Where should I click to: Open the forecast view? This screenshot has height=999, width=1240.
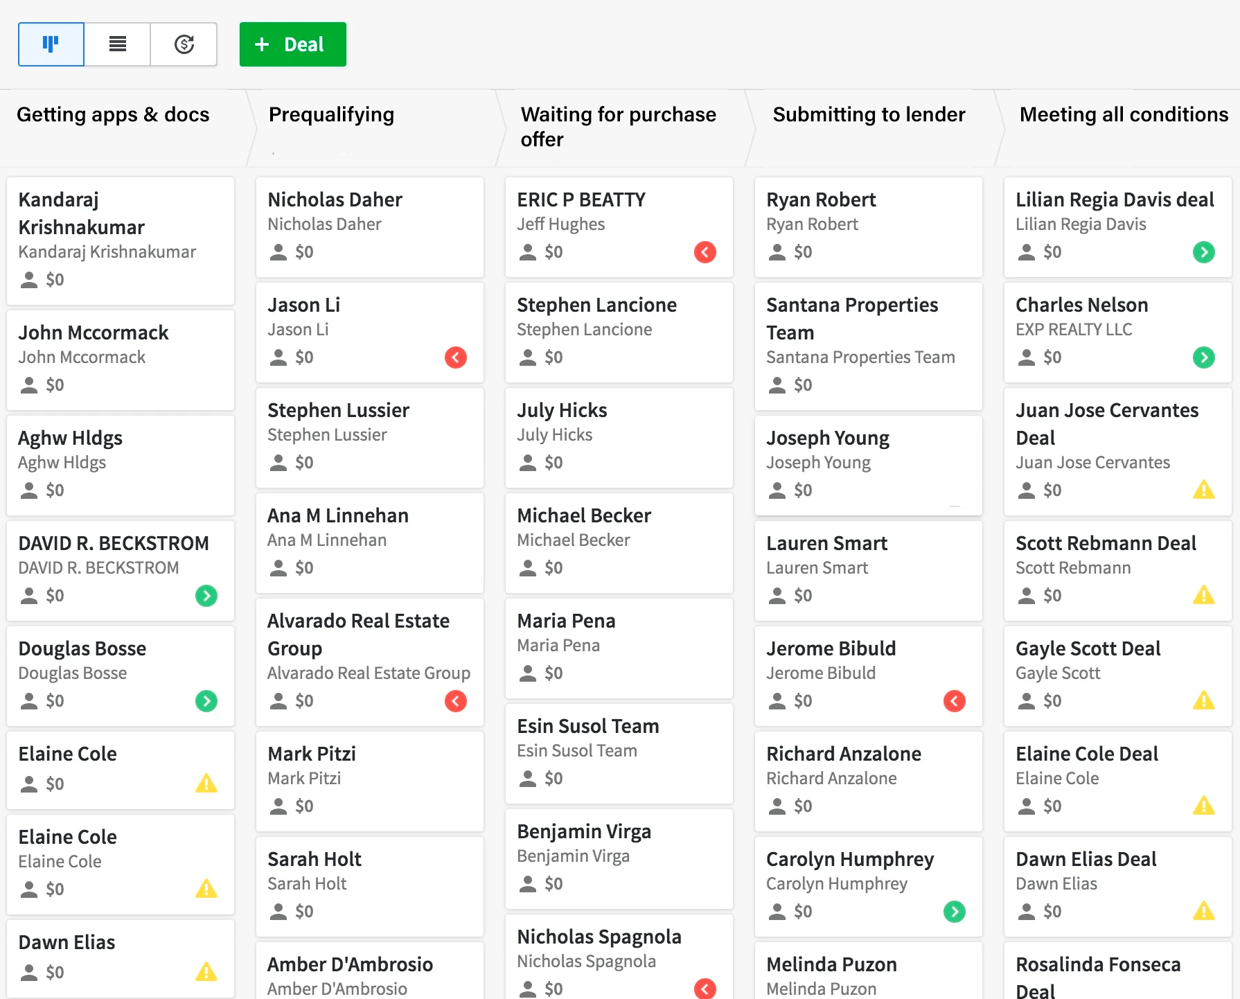pos(184,44)
